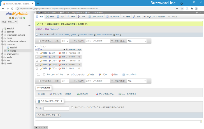The height and width of the screenshot is (129, 204).
Task: Click the インライン編集 link
Action: 62,34
